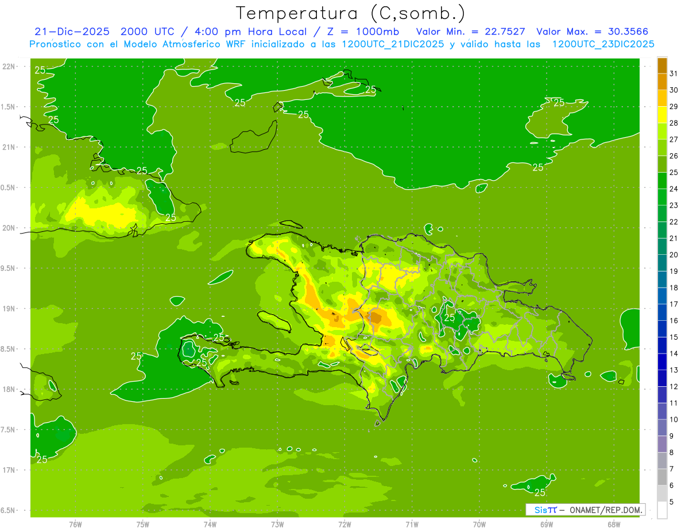Select the golden swatch between 29 and 30
Image resolution: width=689 pixels, height=532 pixels.
(x=662, y=98)
